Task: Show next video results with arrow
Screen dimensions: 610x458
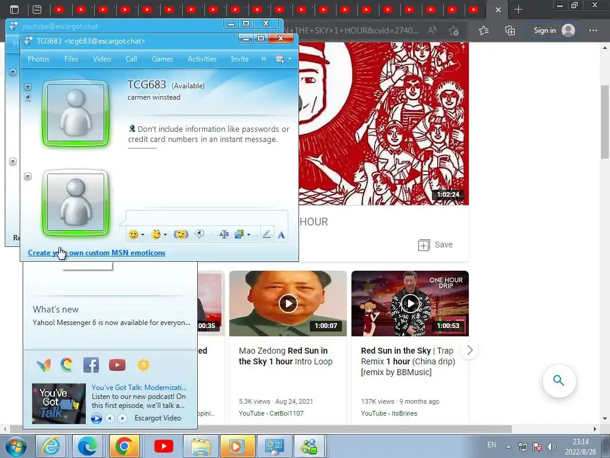Action: tap(469, 350)
